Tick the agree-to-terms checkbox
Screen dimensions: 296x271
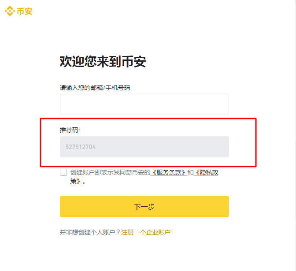click(x=63, y=172)
